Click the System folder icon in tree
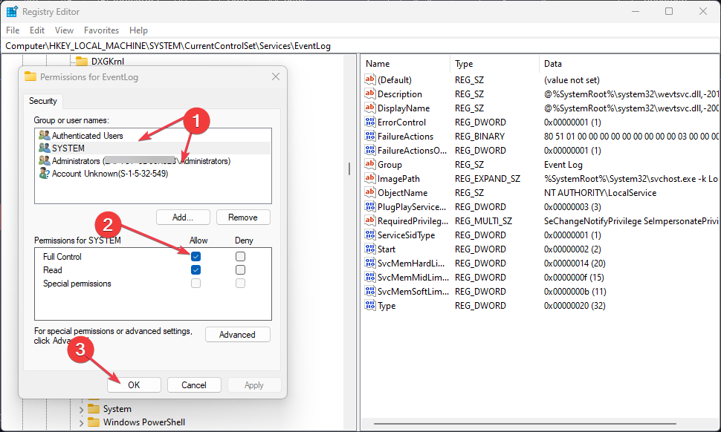The height and width of the screenshot is (432, 721). pyautogui.click(x=94, y=408)
